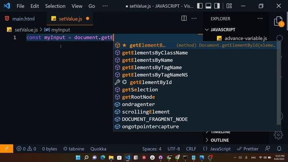The image size is (288, 162).
Task: Open the Manage gear icon
Action: (x=278, y=135)
